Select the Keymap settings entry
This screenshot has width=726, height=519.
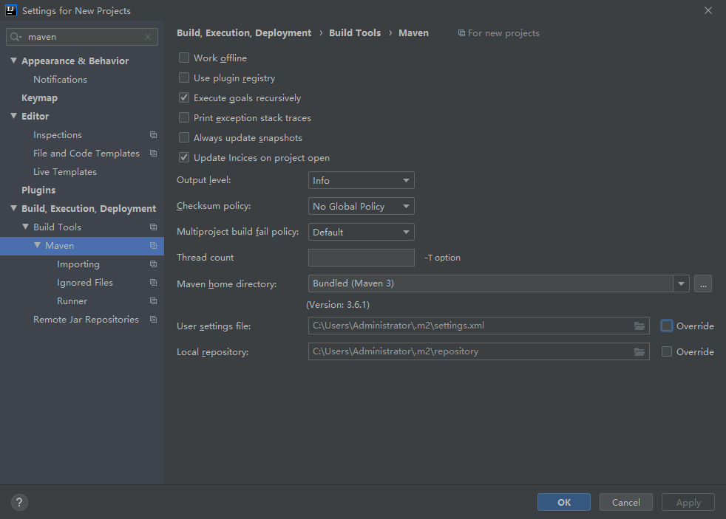pyautogui.click(x=39, y=98)
